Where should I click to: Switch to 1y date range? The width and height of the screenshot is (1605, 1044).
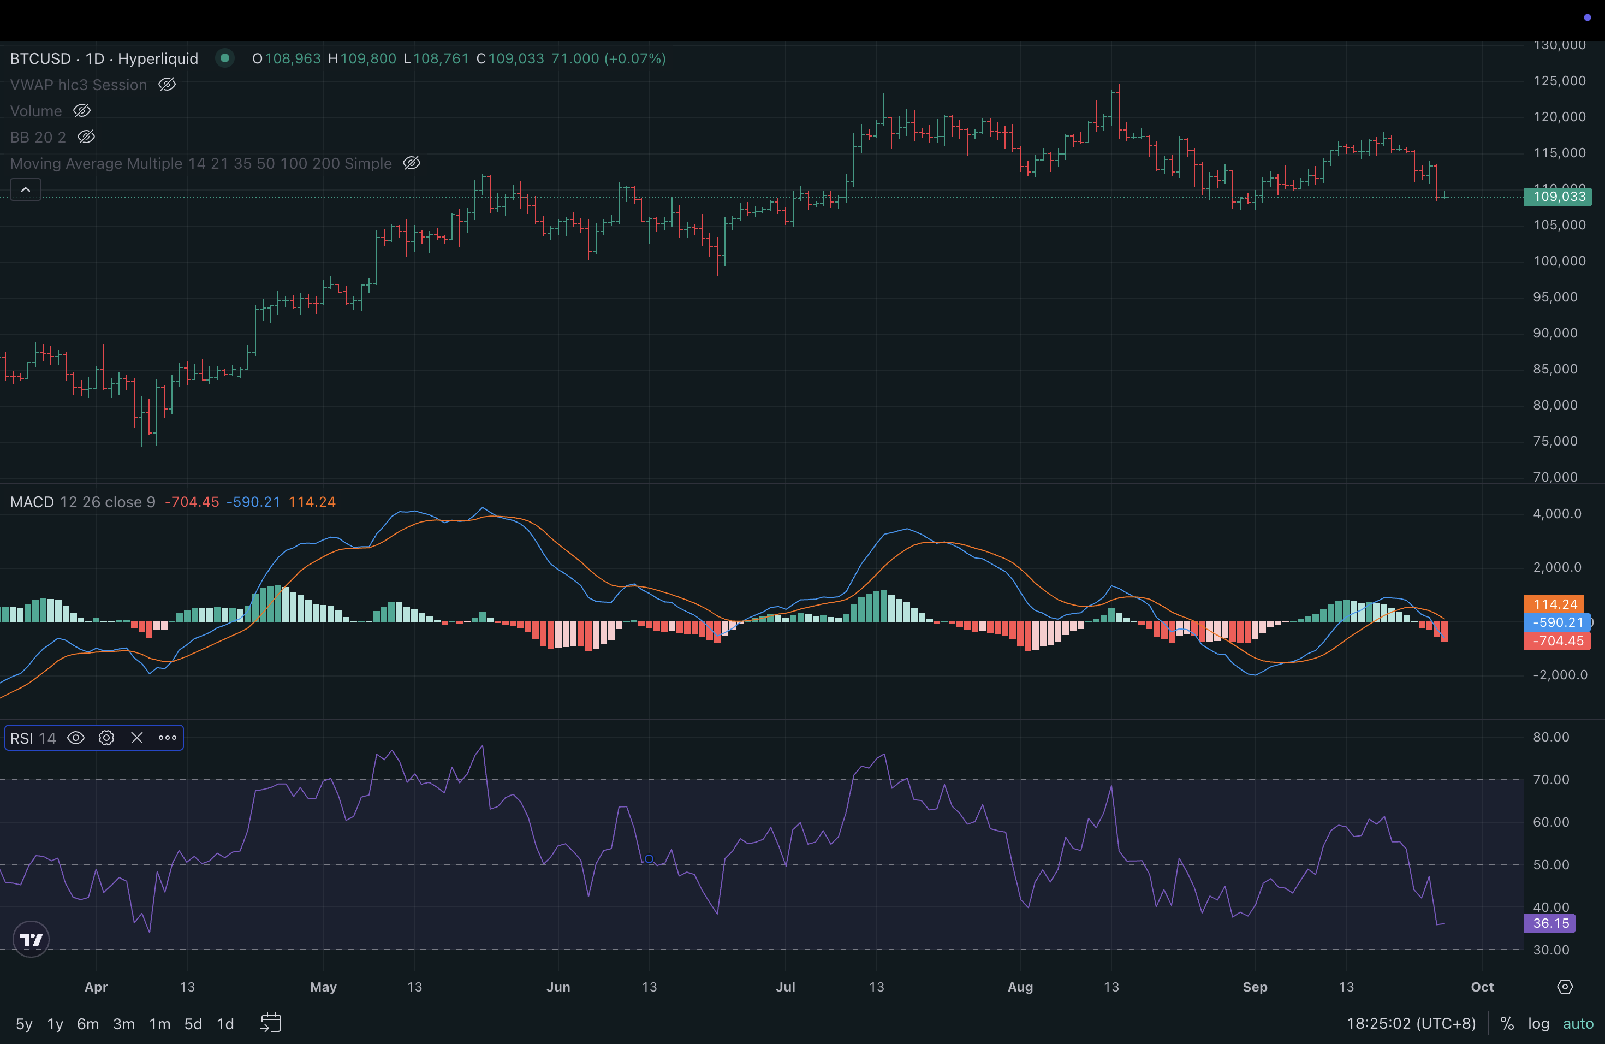click(x=55, y=1024)
